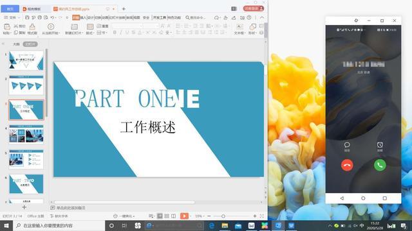The image size is (412, 231).
Task: Click the orange Play slideshow button in status bar
Action: [184, 216]
